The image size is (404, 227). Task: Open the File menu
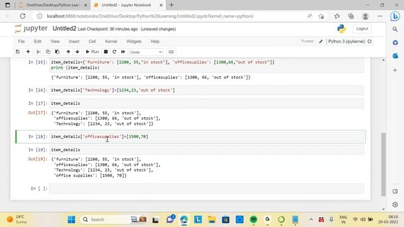tap(21, 42)
